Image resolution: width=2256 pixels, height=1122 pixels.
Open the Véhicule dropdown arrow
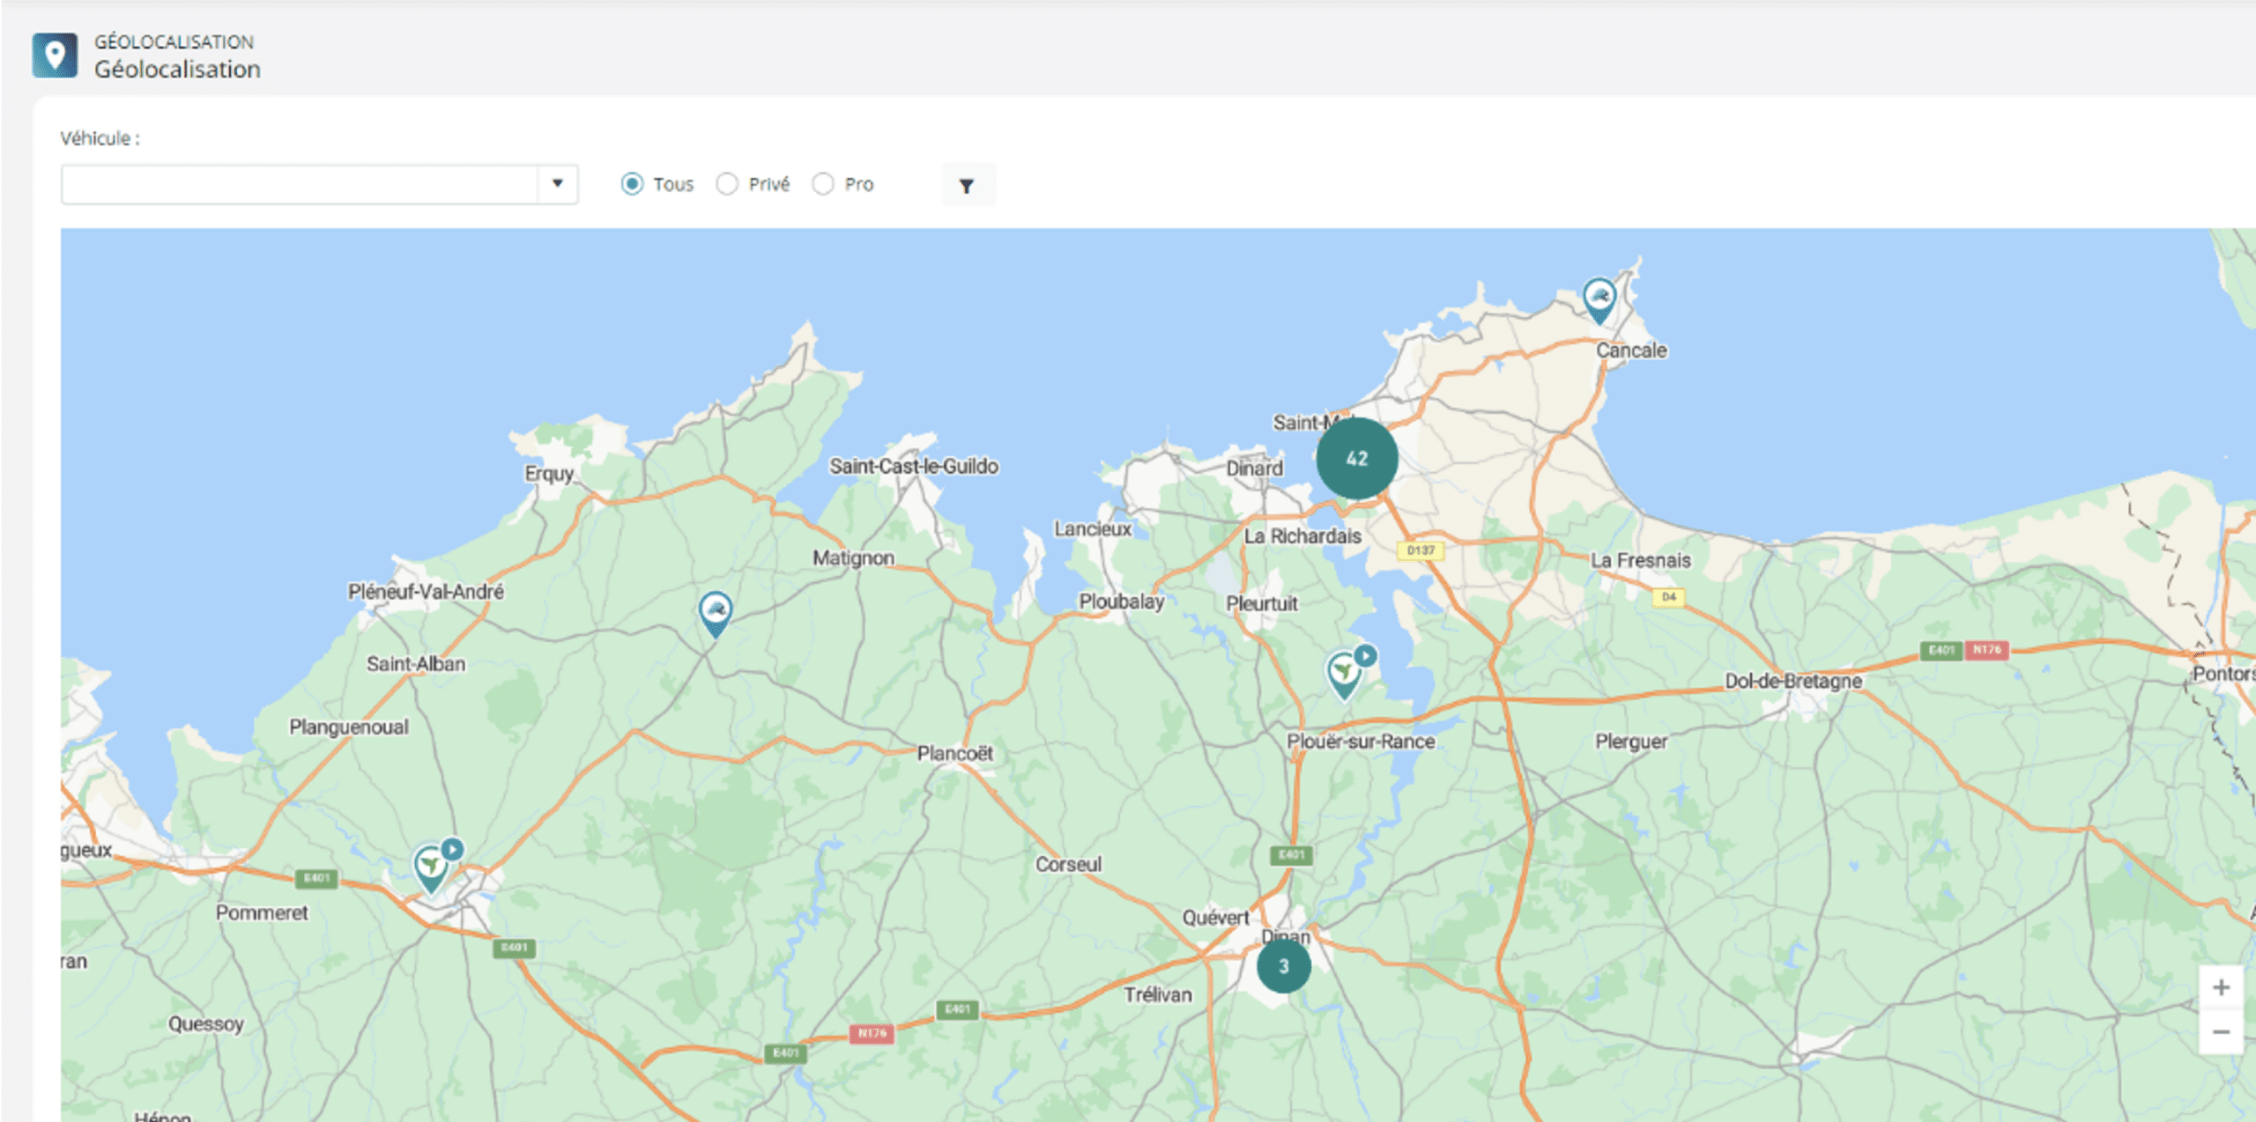click(557, 184)
